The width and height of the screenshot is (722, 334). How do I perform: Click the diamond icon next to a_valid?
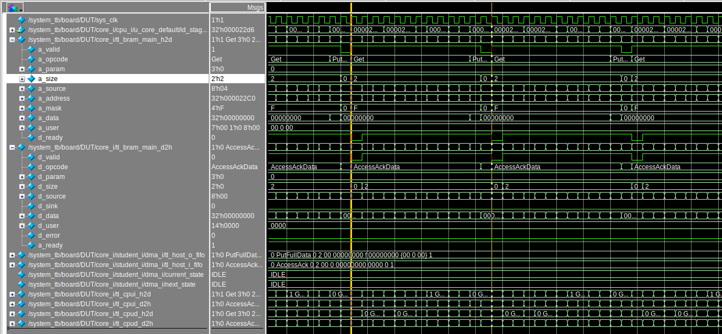(x=29, y=49)
